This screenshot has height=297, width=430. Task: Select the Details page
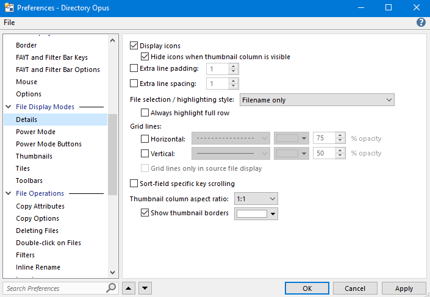[56, 120]
